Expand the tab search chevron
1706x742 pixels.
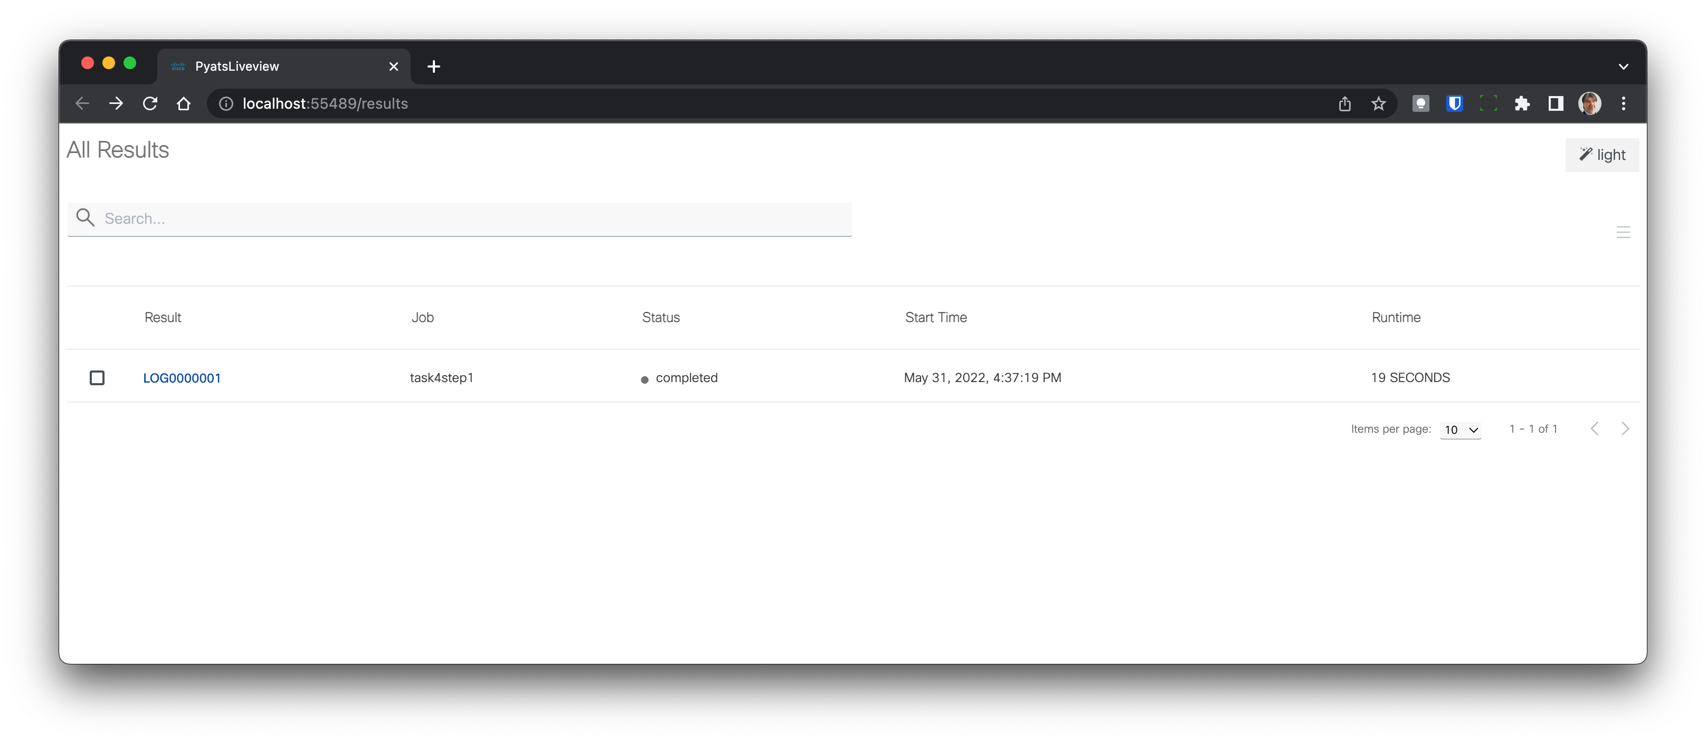[1623, 66]
